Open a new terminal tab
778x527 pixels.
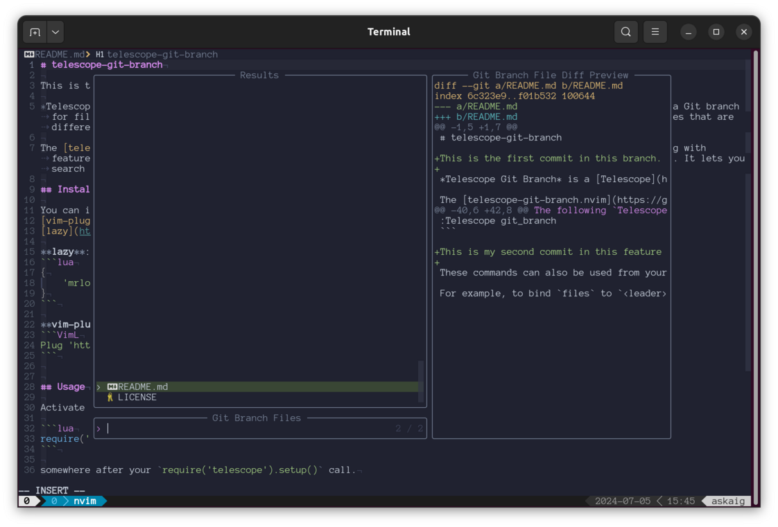pyautogui.click(x=35, y=32)
